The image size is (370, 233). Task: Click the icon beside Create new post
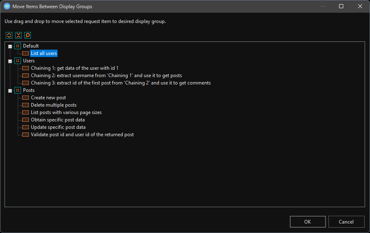pos(26,98)
